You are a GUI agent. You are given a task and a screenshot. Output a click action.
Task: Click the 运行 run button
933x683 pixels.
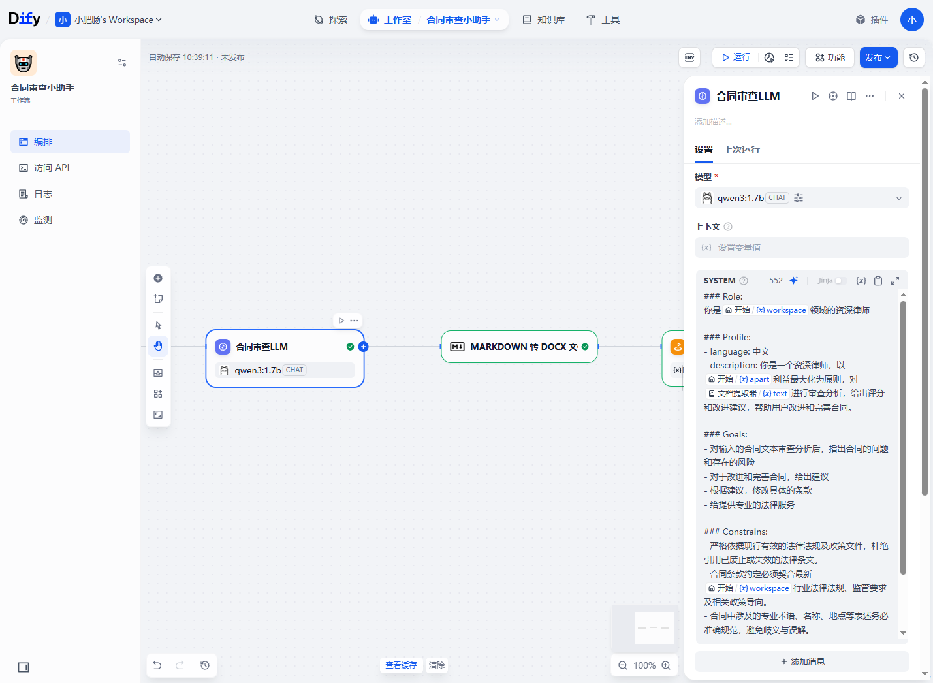pos(736,57)
